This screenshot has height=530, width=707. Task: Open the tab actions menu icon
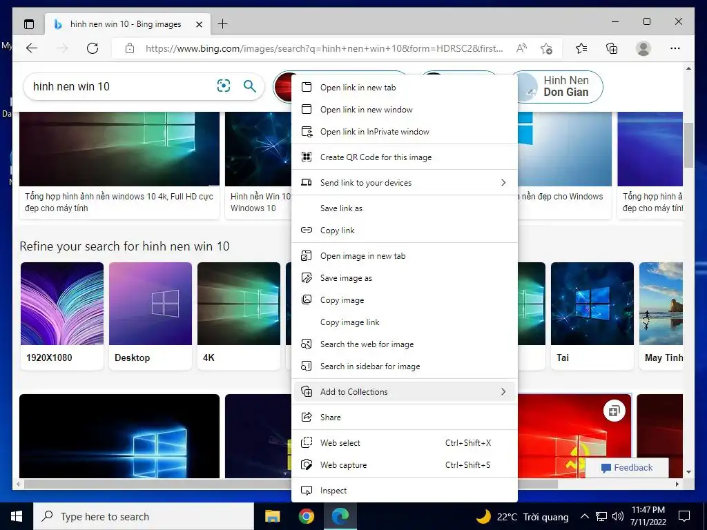coord(29,24)
